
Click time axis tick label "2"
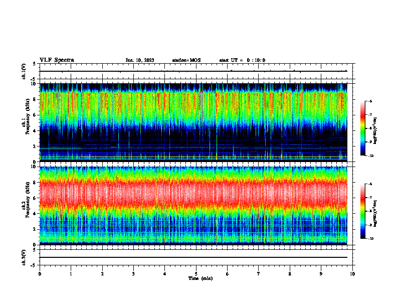[102, 274]
